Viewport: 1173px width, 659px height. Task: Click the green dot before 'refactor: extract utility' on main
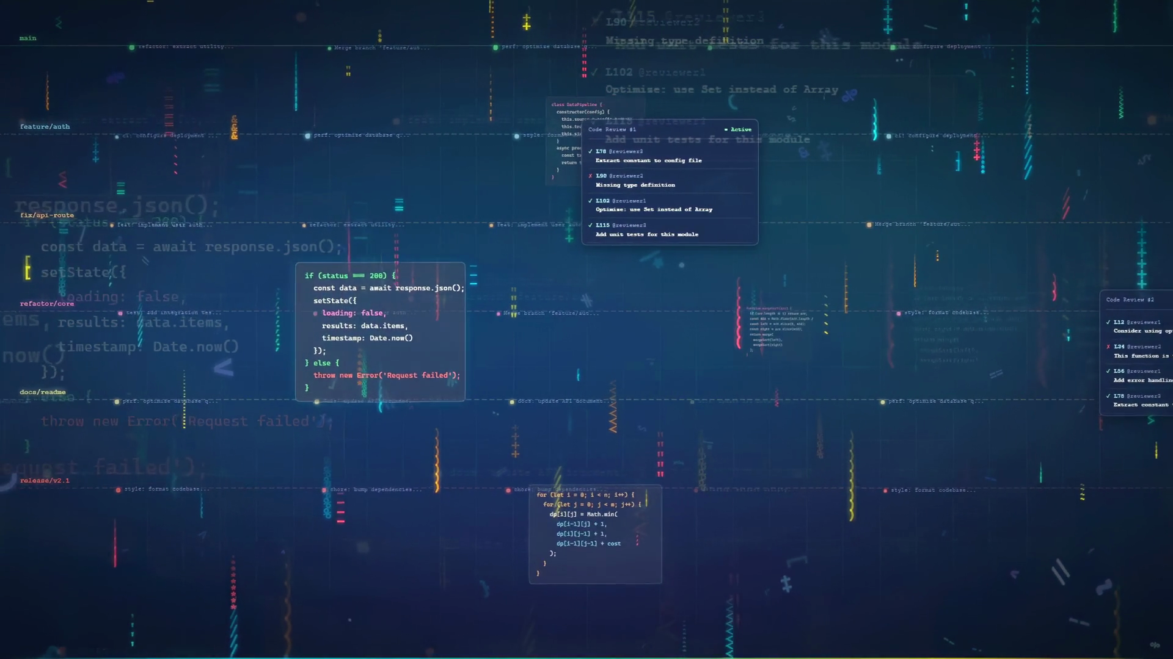[x=132, y=47]
